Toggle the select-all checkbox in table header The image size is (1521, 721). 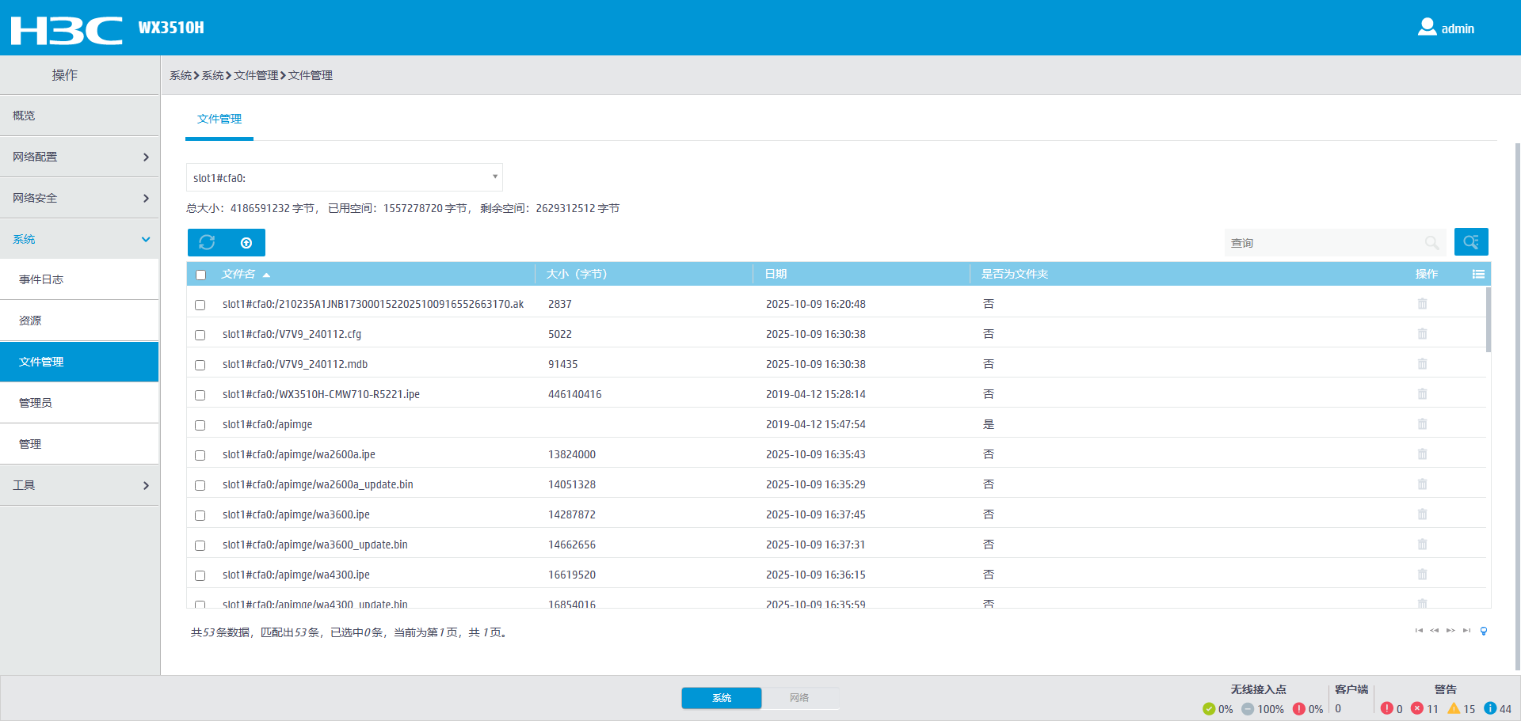pyautogui.click(x=200, y=275)
